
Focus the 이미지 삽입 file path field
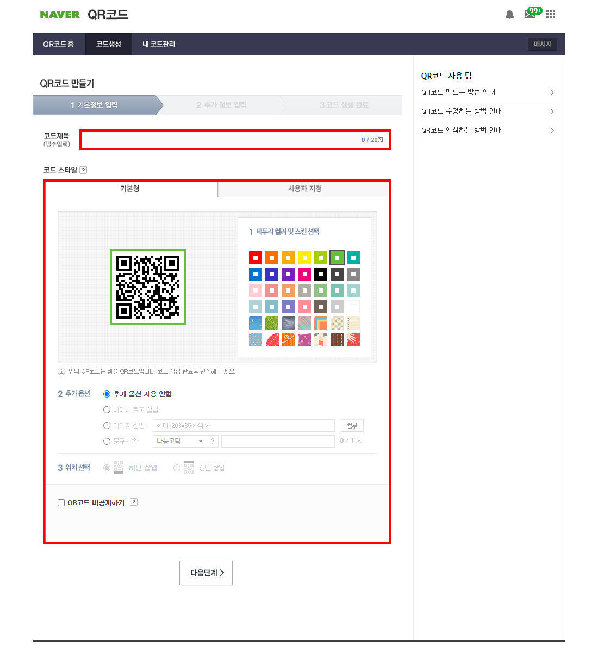pyautogui.click(x=244, y=425)
